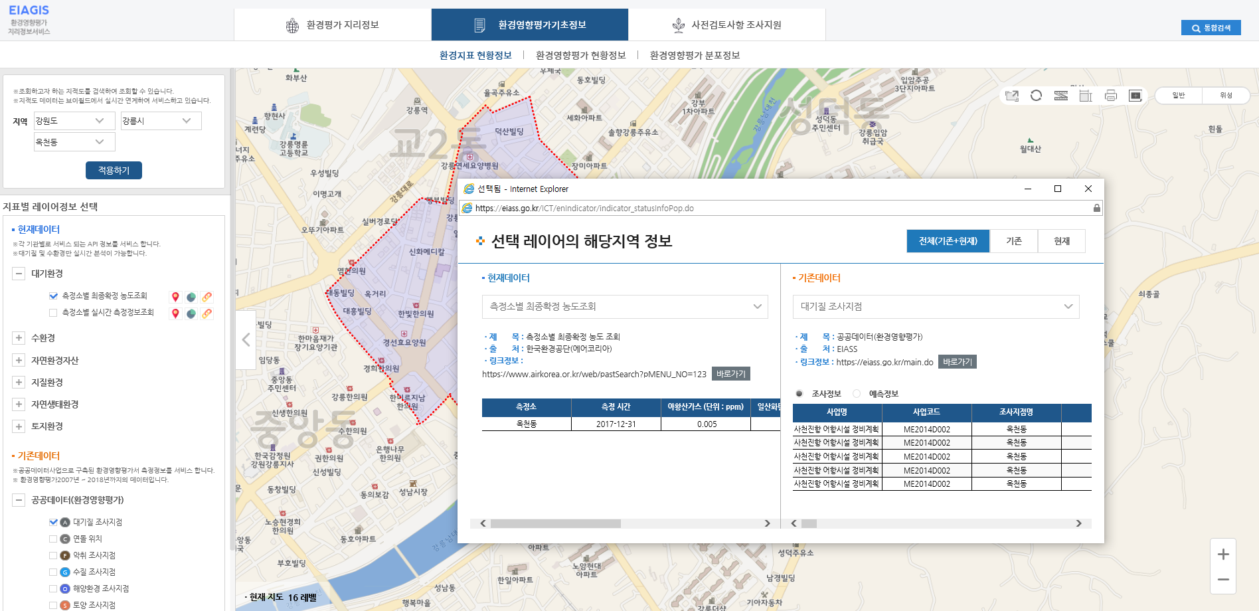Viewport: 1259px width, 611px height.
Task: Click 바로가기 next to the airkorea link
Action: [730, 374]
